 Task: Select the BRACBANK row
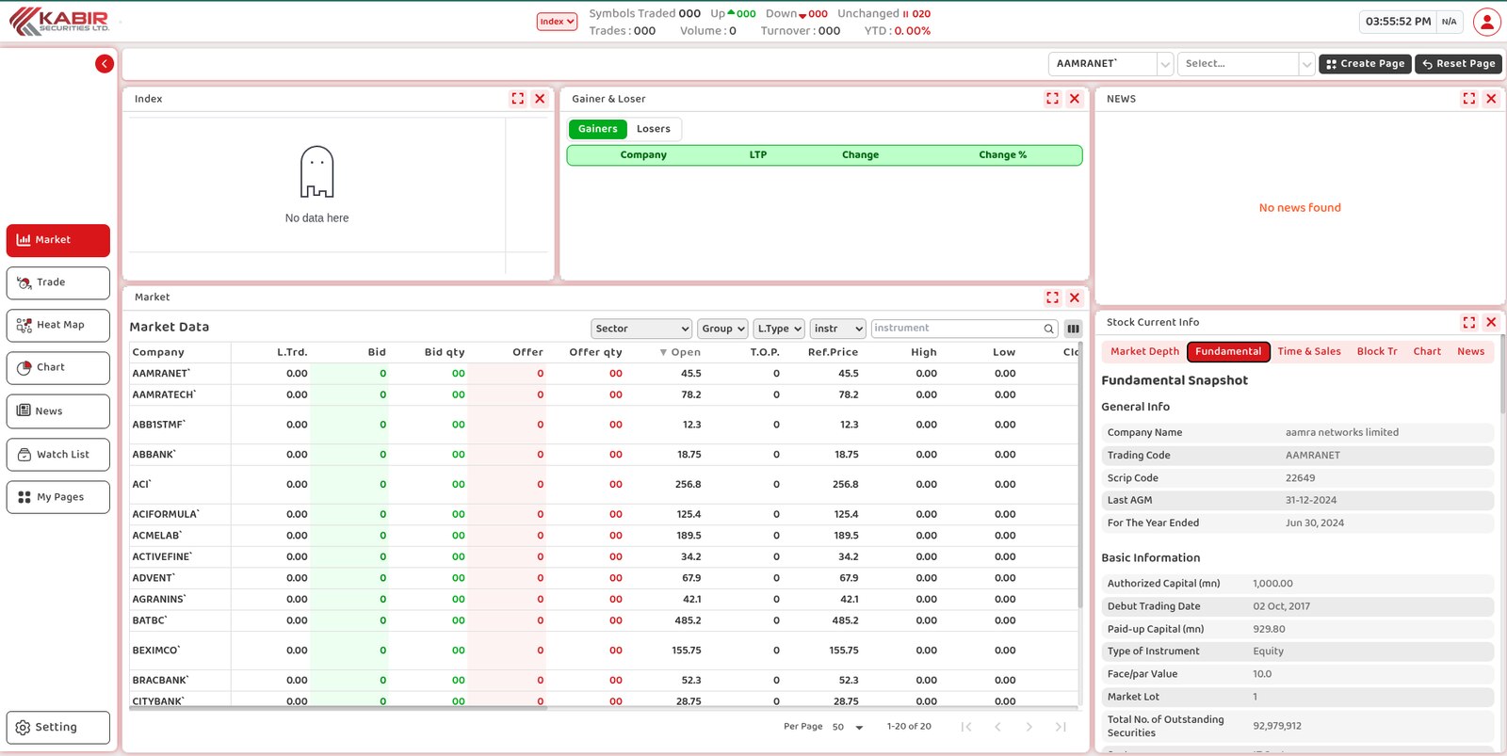point(603,681)
